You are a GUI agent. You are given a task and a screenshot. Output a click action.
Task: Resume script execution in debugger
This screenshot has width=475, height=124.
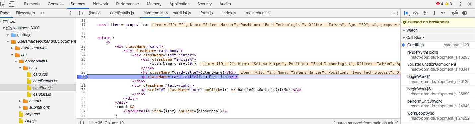[406, 13]
